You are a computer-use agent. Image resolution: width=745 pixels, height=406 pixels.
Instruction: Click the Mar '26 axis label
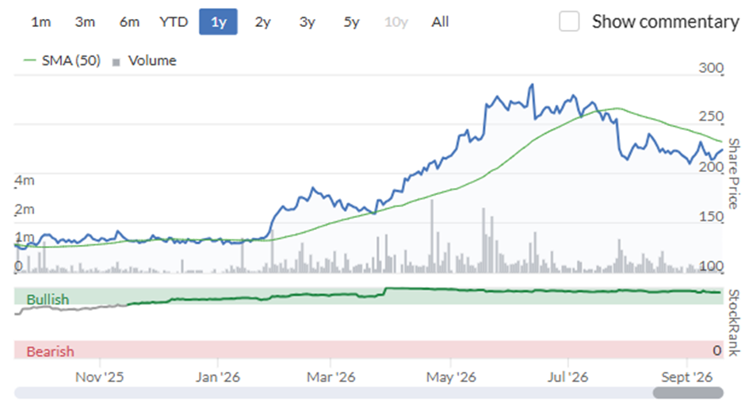pyautogui.click(x=330, y=377)
